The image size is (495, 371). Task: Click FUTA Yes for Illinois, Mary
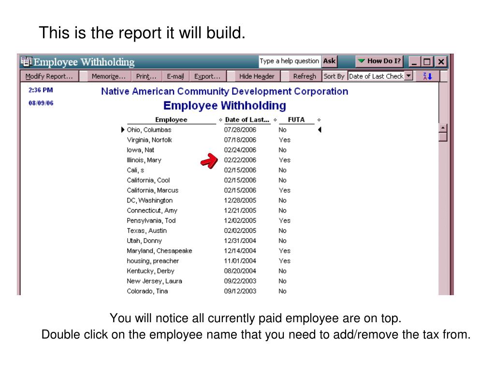(284, 160)
